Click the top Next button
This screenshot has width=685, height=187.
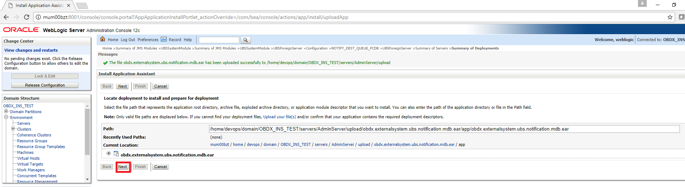tap(123, 86)
